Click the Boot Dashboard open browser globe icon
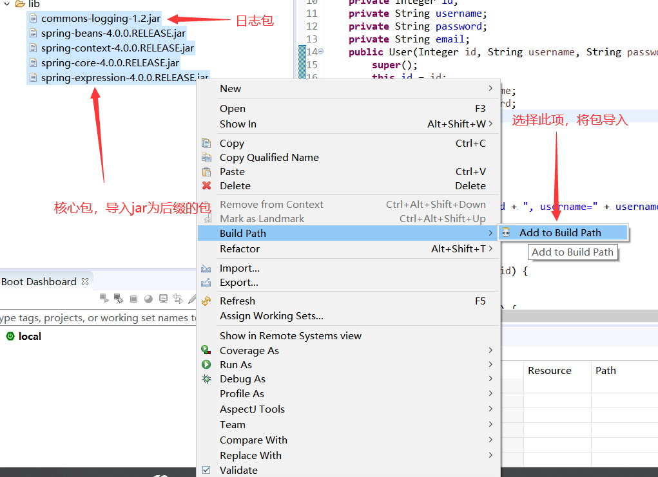 (149, 299)
